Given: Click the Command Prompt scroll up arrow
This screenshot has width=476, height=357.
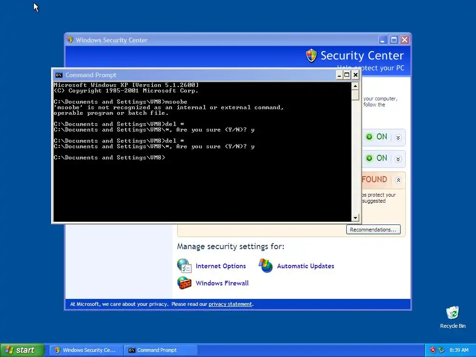Looking at the screenshot, I should click(355, 86).
